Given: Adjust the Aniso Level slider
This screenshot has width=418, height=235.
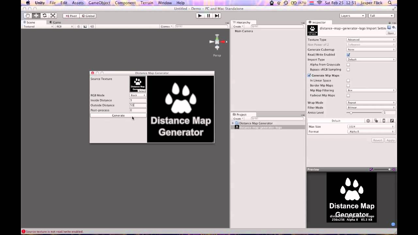Looking at the screenshot, I should coord(364,113).
